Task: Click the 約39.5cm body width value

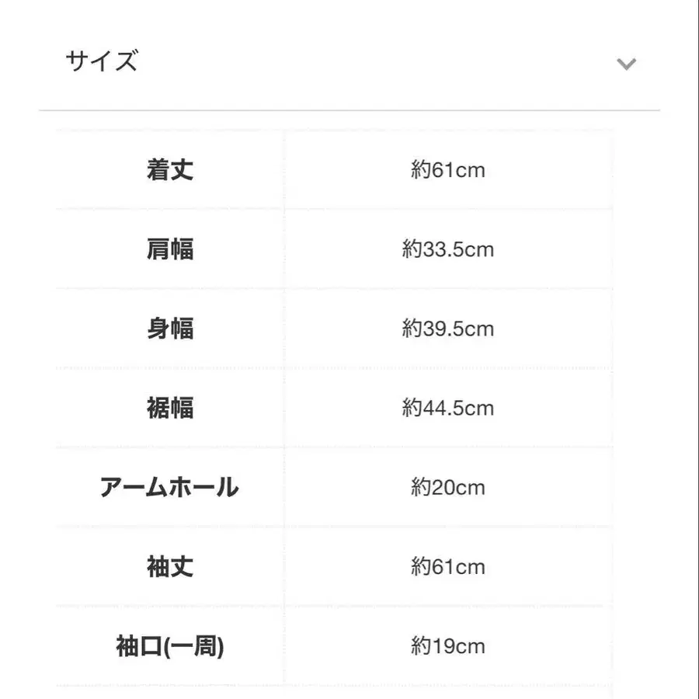Action: (x=448, y=329)
